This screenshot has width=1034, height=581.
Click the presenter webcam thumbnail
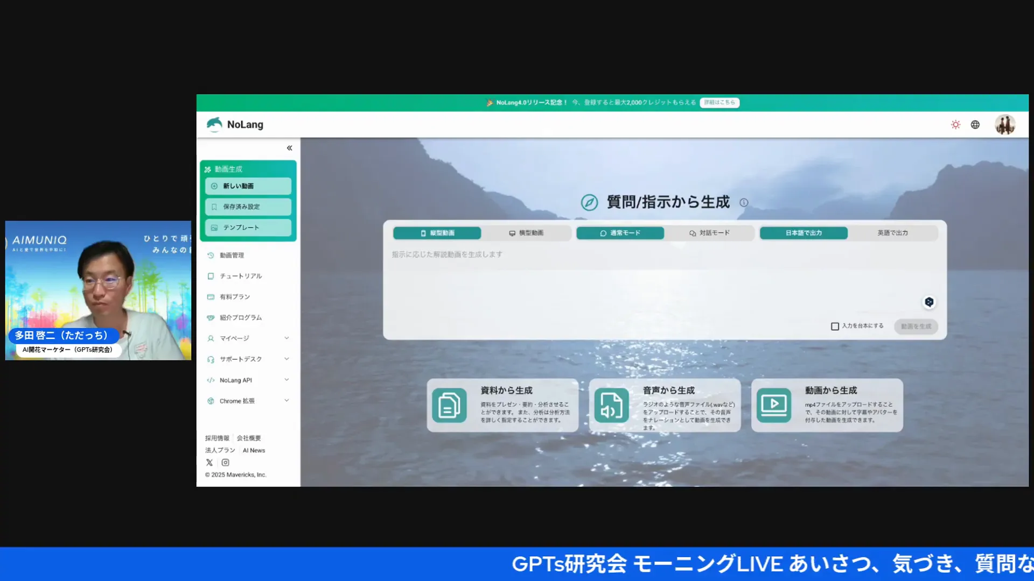(98, 290)
